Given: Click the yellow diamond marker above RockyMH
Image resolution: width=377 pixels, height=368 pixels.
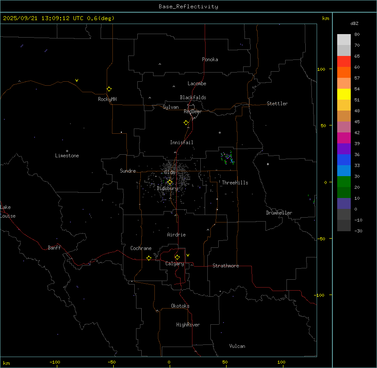Looking at the screenshot, I should [109, 89].
